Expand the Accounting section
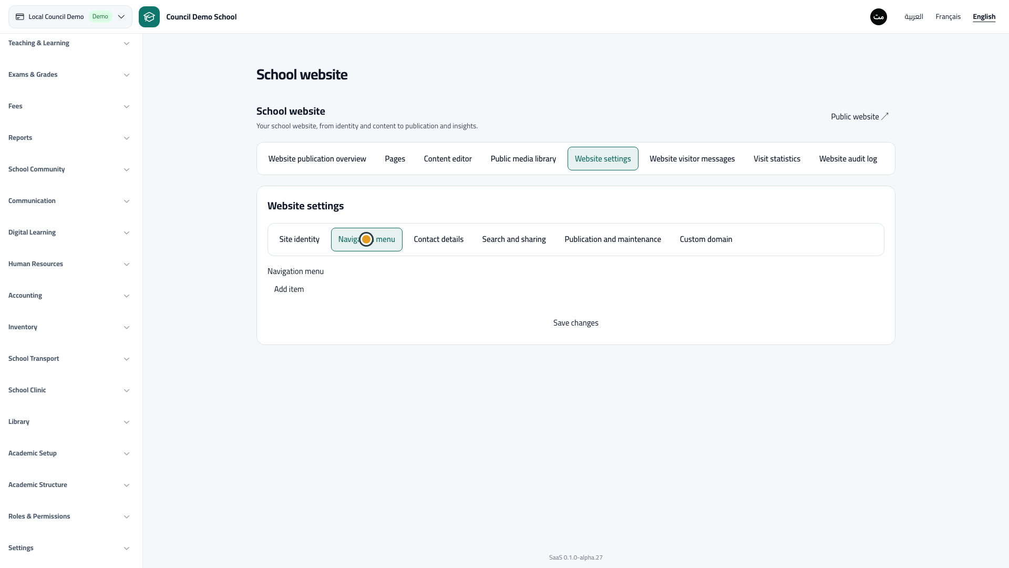 [x=69, y=296]
